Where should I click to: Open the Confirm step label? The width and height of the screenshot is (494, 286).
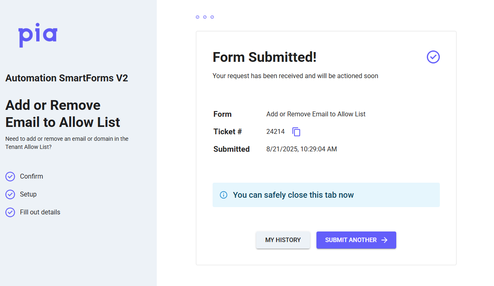(31, 177)
